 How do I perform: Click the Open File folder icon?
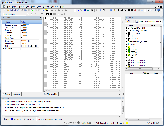tap(8, 10)
